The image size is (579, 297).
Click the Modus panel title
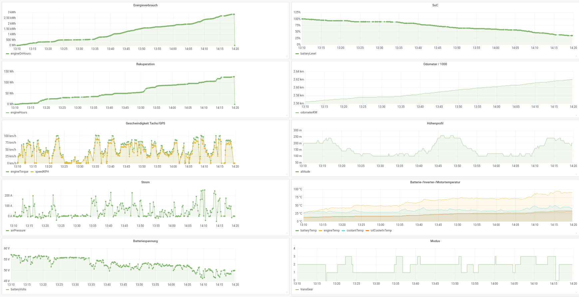[x=435, y=241]
